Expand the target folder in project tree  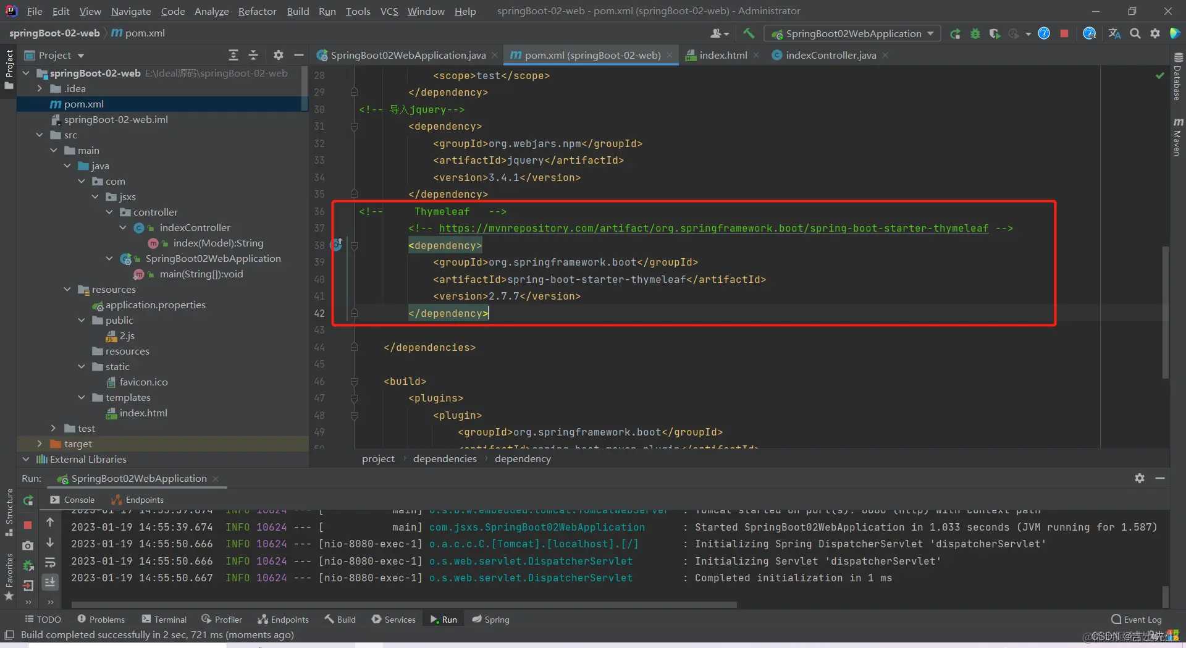tap(40, 444)
